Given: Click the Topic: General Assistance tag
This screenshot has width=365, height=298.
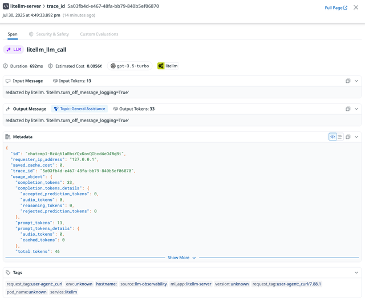Looking at the screenshot, I should 80,108.
